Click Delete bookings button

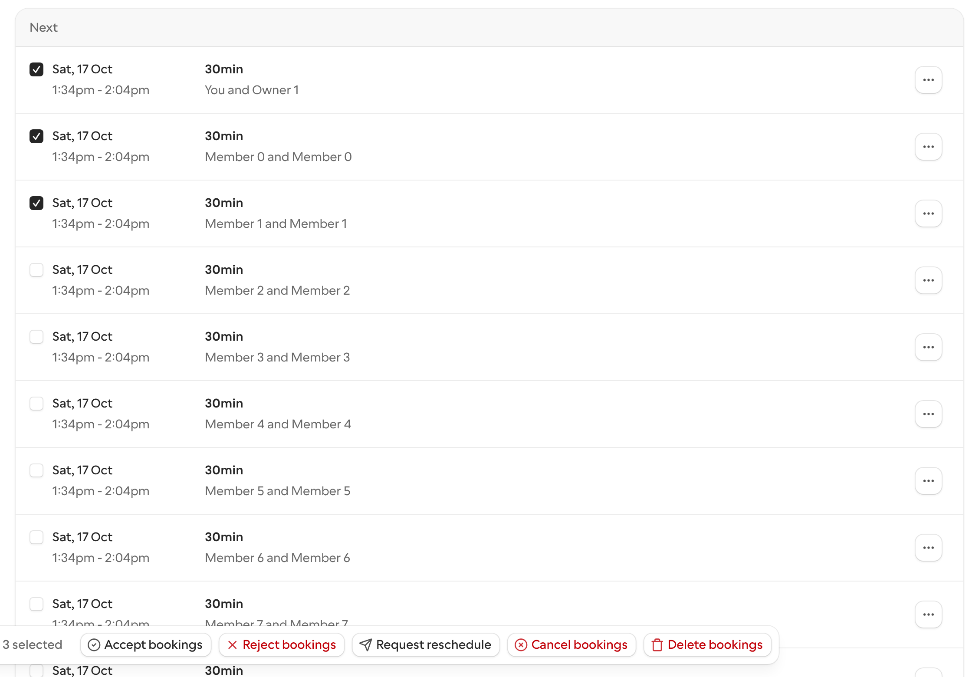coord(707,645)
